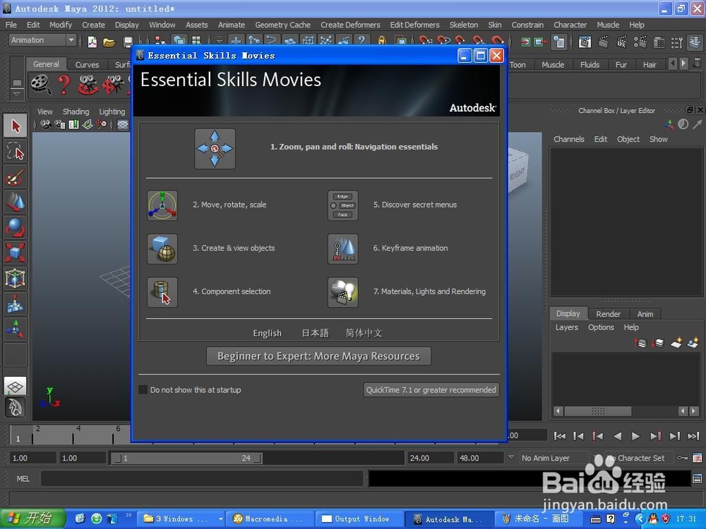Open the File menu
The height and width of the screenshot is (529, 706).
pyautogui.click(x=11, y=25)
